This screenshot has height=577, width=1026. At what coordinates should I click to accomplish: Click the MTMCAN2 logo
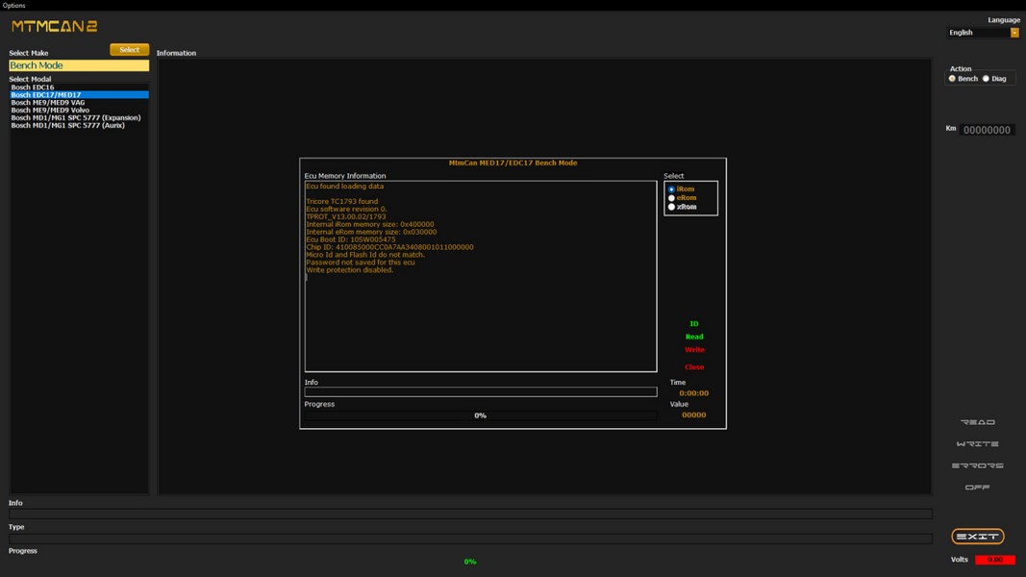pos(54,26)
